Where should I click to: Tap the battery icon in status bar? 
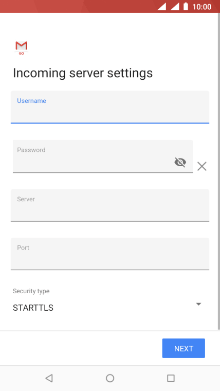(x=186, y=6)
